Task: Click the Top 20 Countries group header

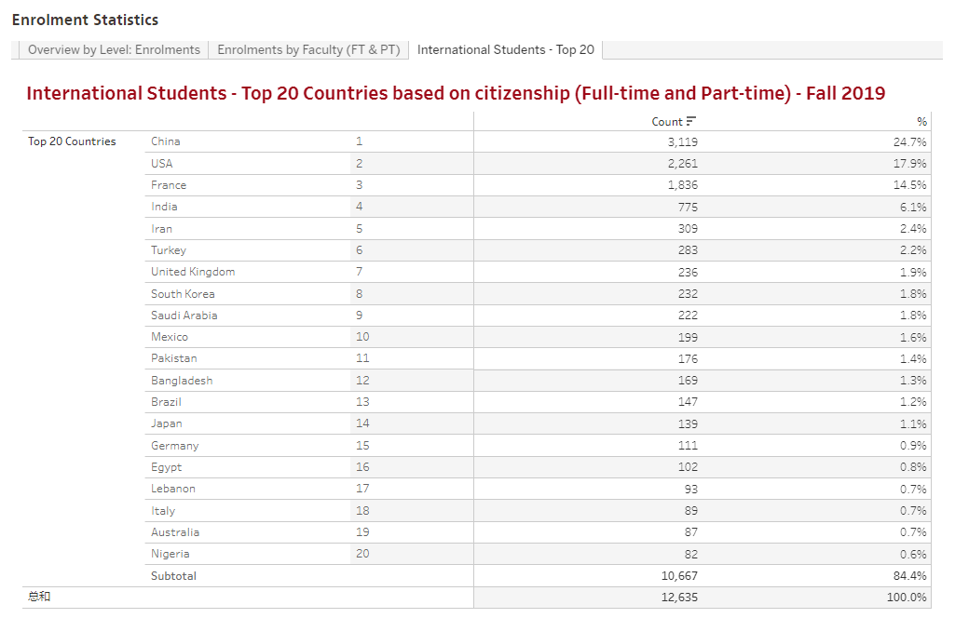Action: point(72,141)
